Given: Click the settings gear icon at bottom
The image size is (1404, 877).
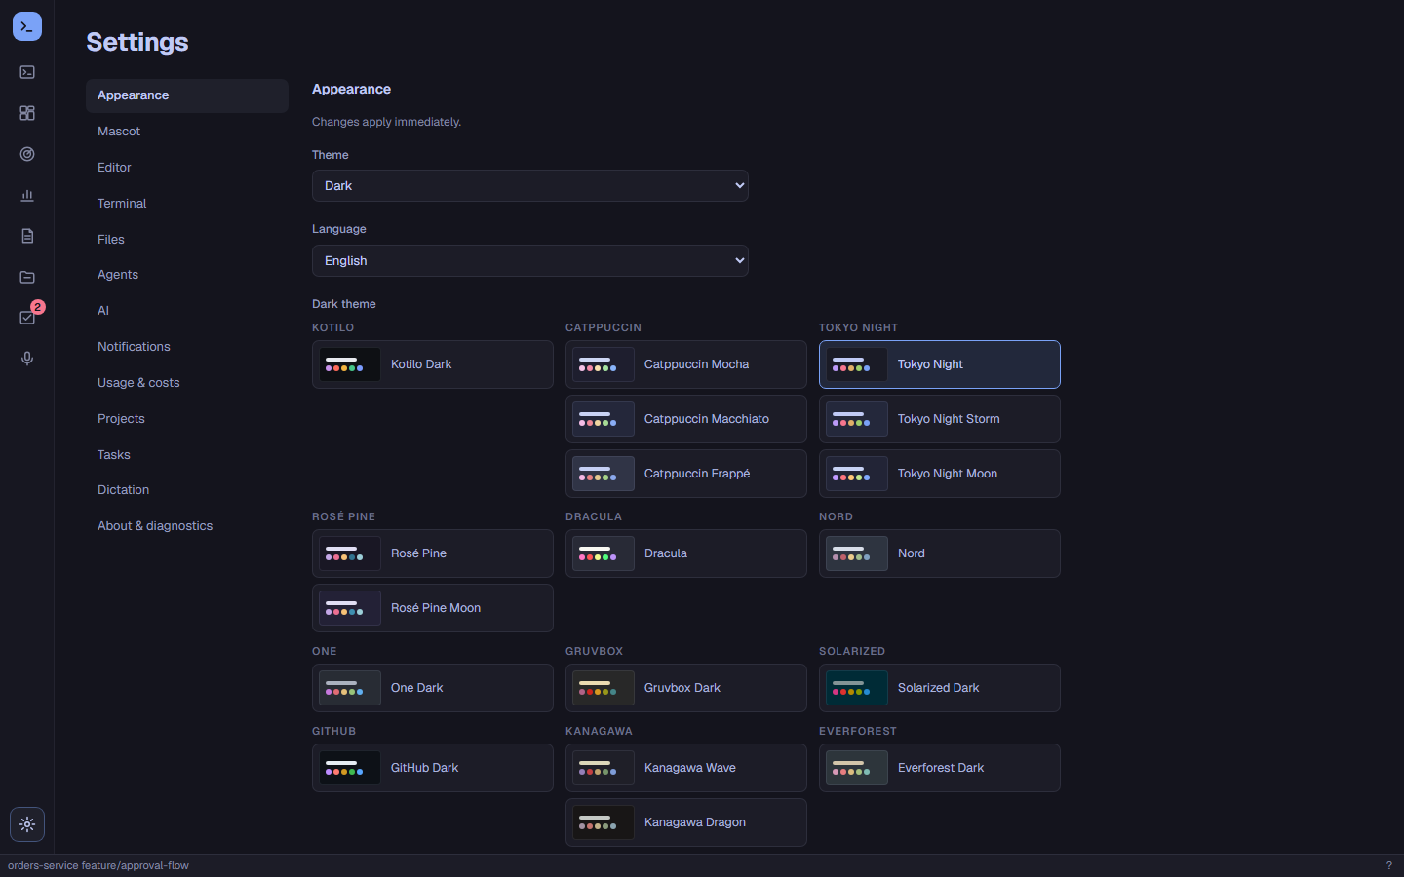Looking at the screenshot, I should (x=27, y=824).
